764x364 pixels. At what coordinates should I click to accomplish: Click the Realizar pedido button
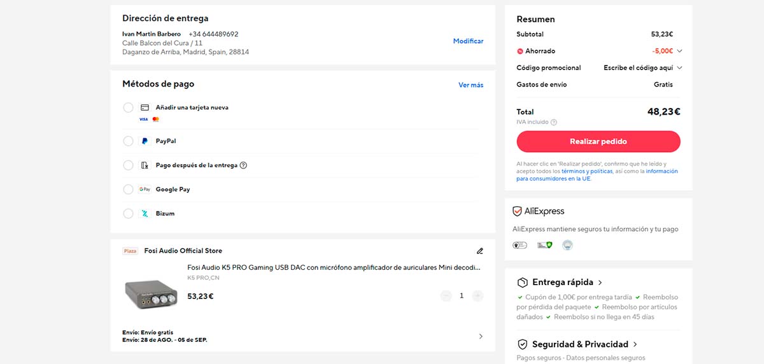pos(598,141)
